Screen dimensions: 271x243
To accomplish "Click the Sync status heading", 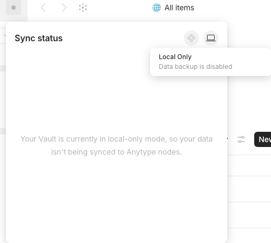I will 38,38.
